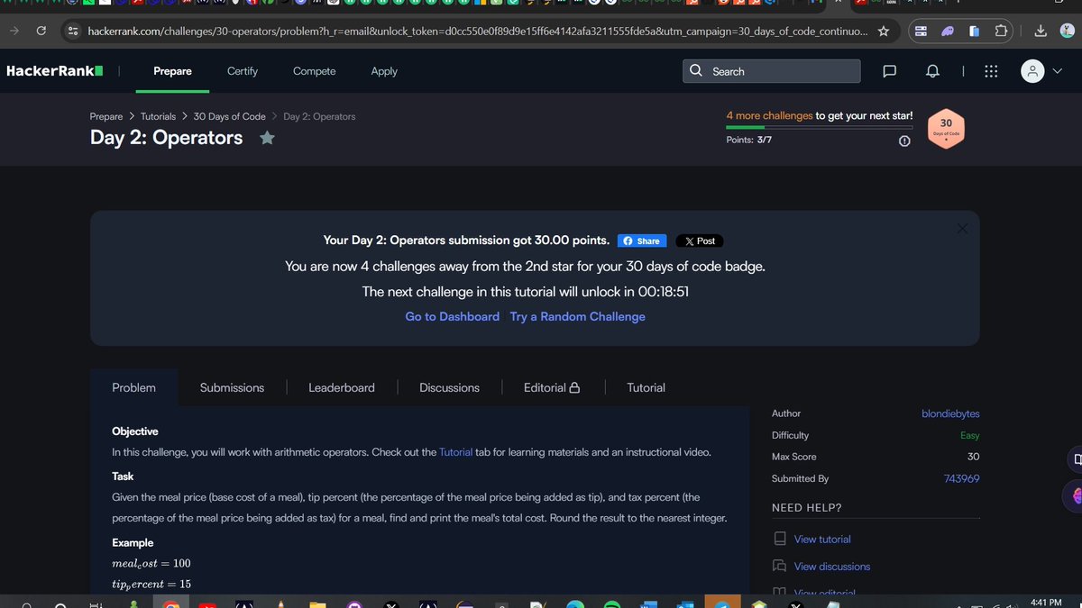Open author blondiebytes profile link

click(950, 413)
